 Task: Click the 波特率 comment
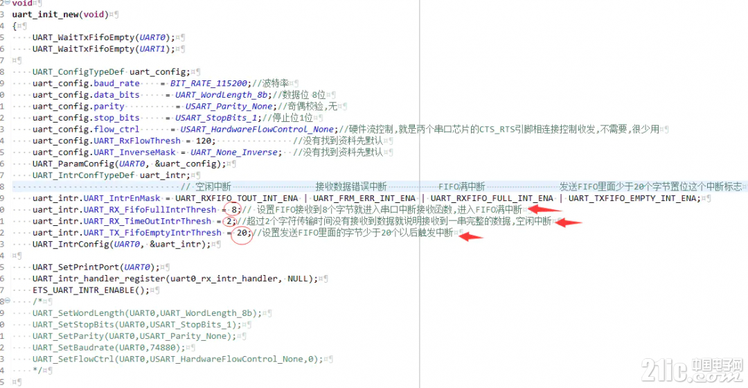[271, 83]
